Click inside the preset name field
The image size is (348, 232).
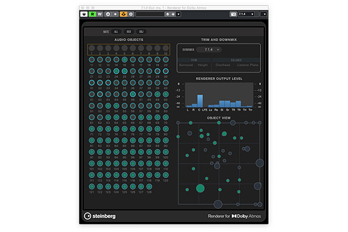(150, 14)
